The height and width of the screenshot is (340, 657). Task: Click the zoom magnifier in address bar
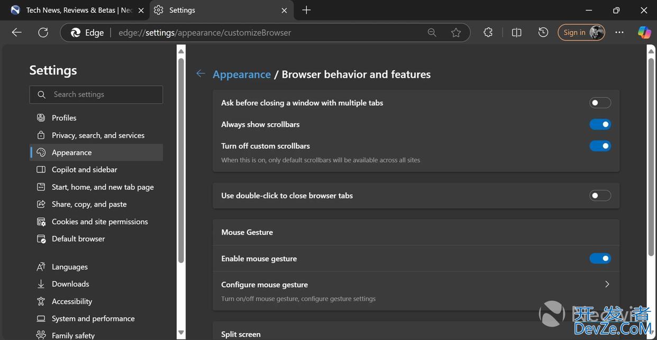(432, 33)
